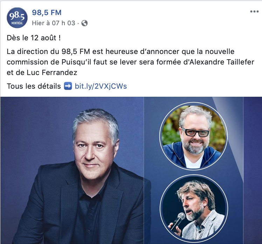This screenshot has height=244, width=262.
Task: Click the "Hier à 07 h 03" timestamp
Action: 54,23
